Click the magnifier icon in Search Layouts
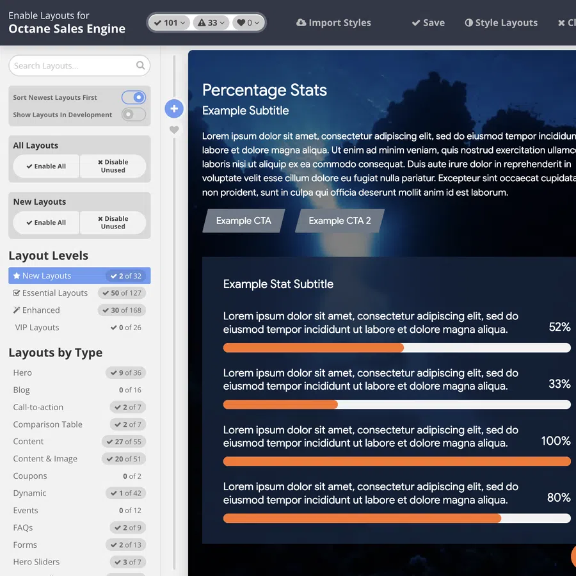 [140, 65]
